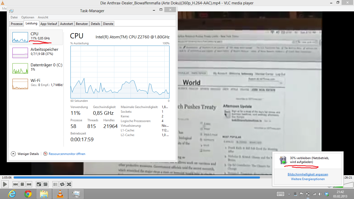Click the Verwendung 11% value
Image resolution: width=354 pixels, height=199 pixels.
tap(75, 113)
